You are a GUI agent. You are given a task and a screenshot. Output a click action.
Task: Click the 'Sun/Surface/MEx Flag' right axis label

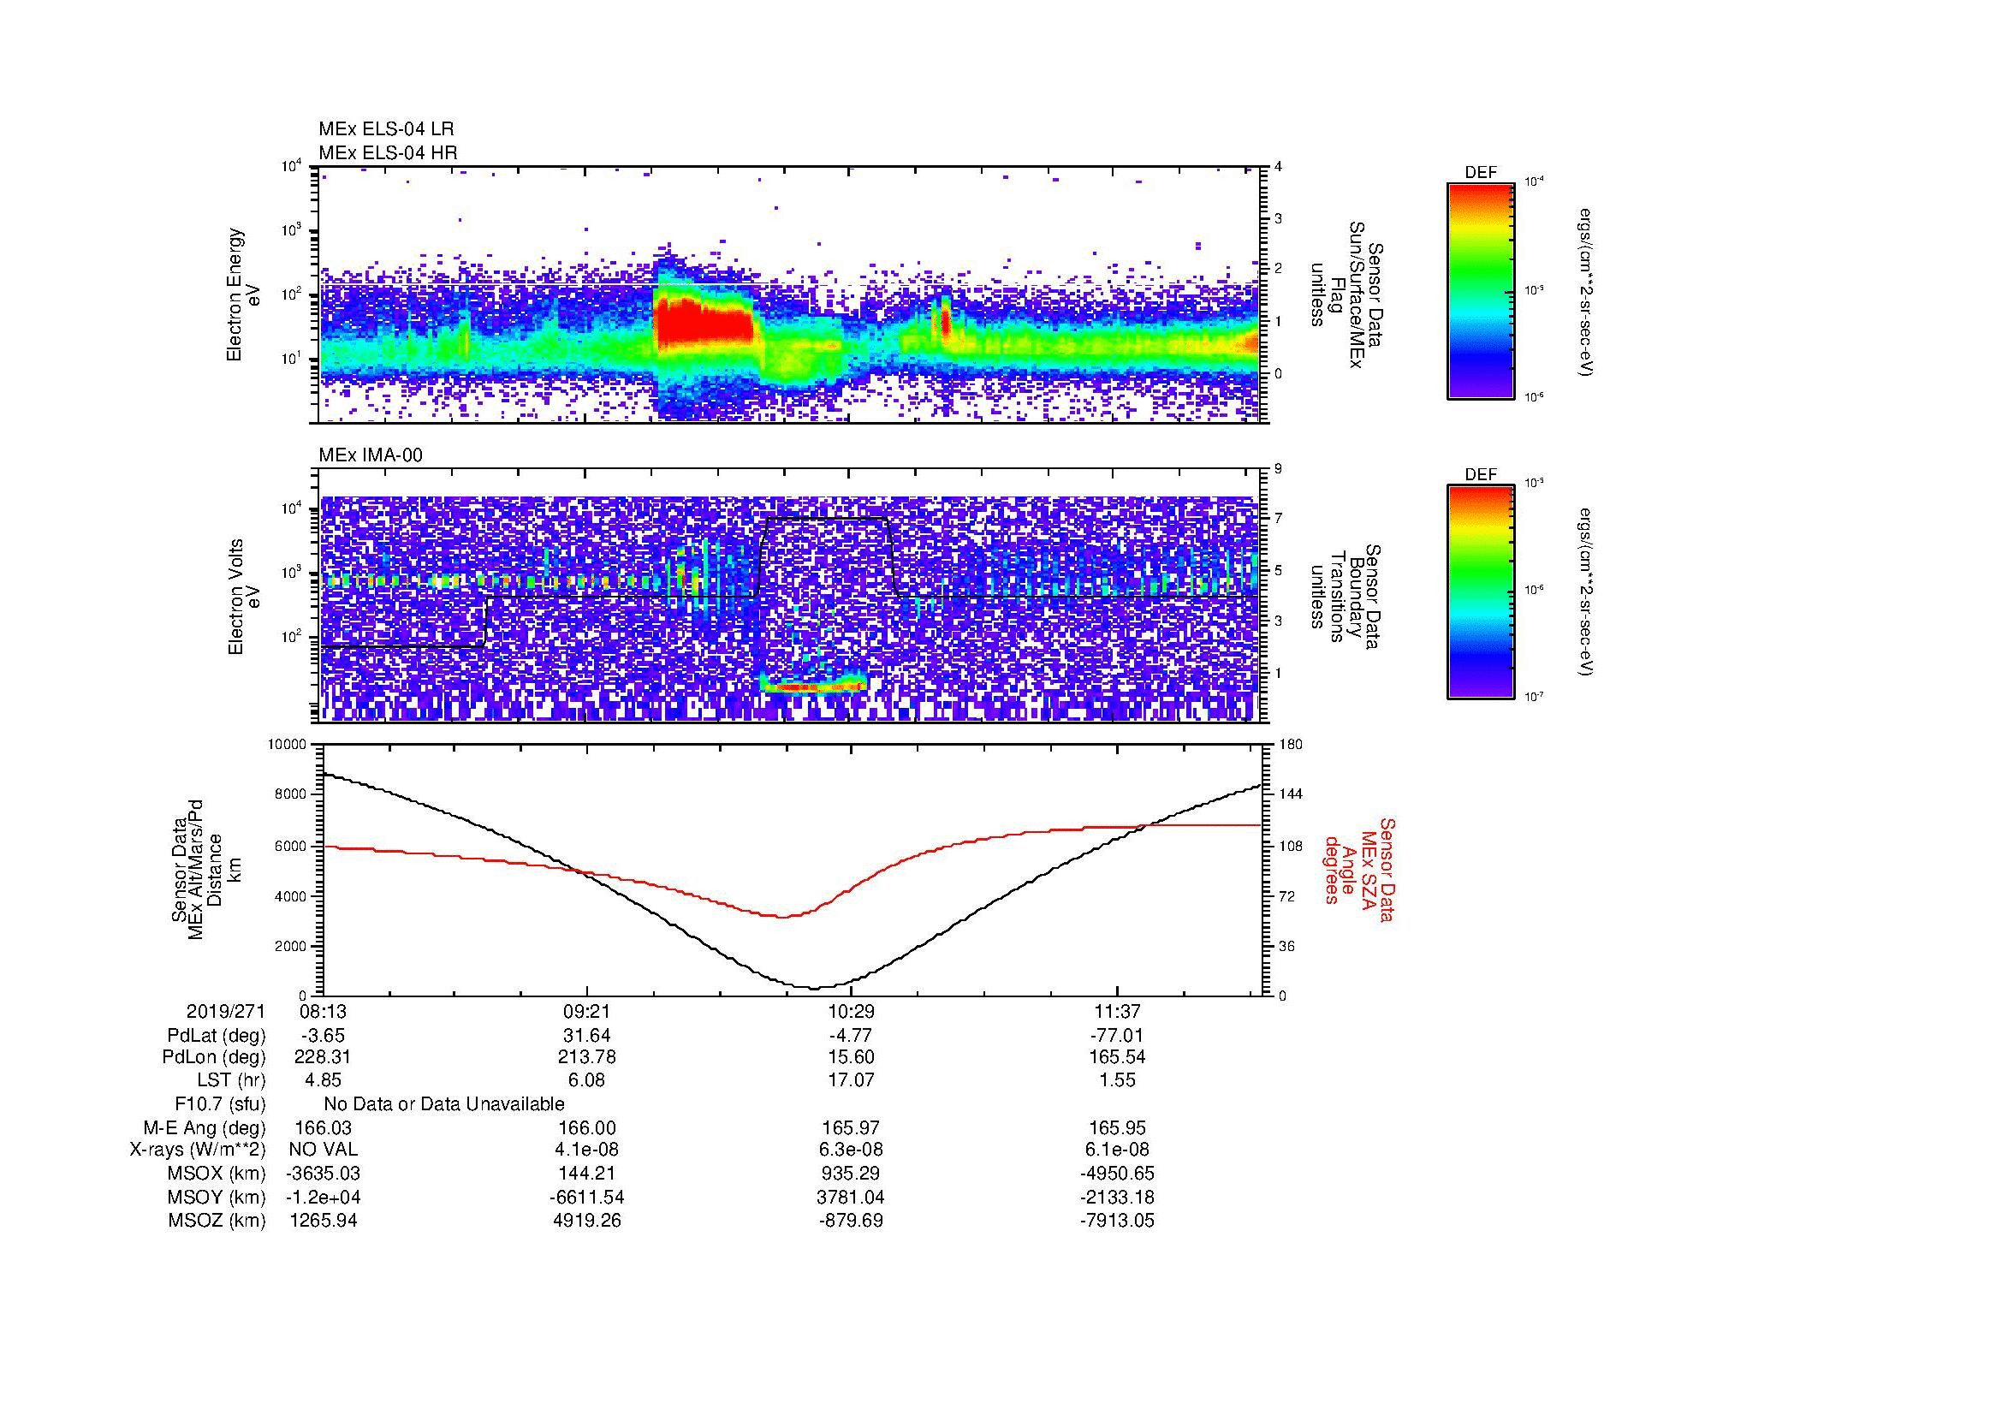(x=1347, y=294)
